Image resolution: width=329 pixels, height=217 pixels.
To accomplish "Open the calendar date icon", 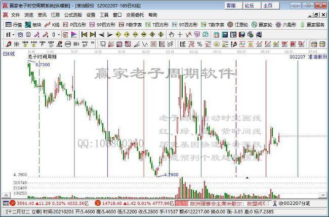I will [x=216, y=34].
